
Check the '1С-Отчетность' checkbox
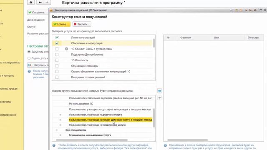57,60
